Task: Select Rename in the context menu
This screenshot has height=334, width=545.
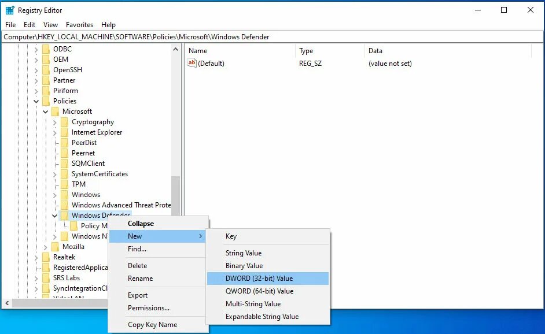Action: (157, 279)
